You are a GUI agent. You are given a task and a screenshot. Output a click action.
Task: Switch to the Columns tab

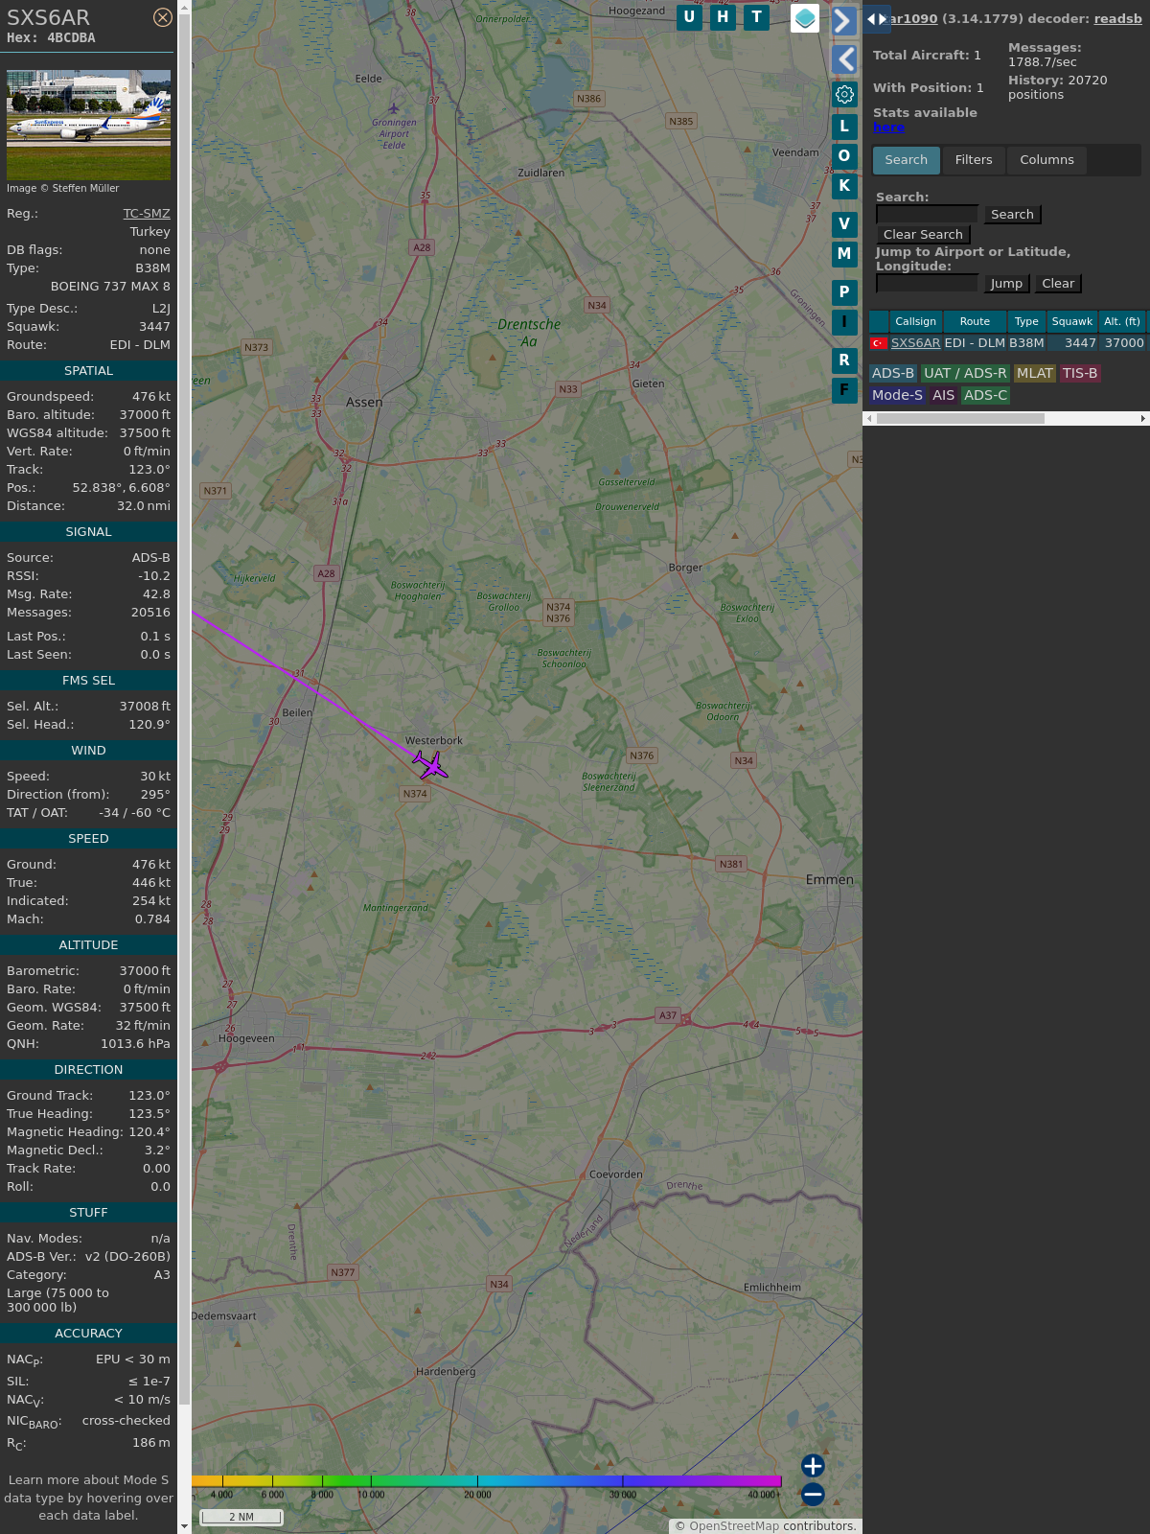click(x=1046, y=160)
